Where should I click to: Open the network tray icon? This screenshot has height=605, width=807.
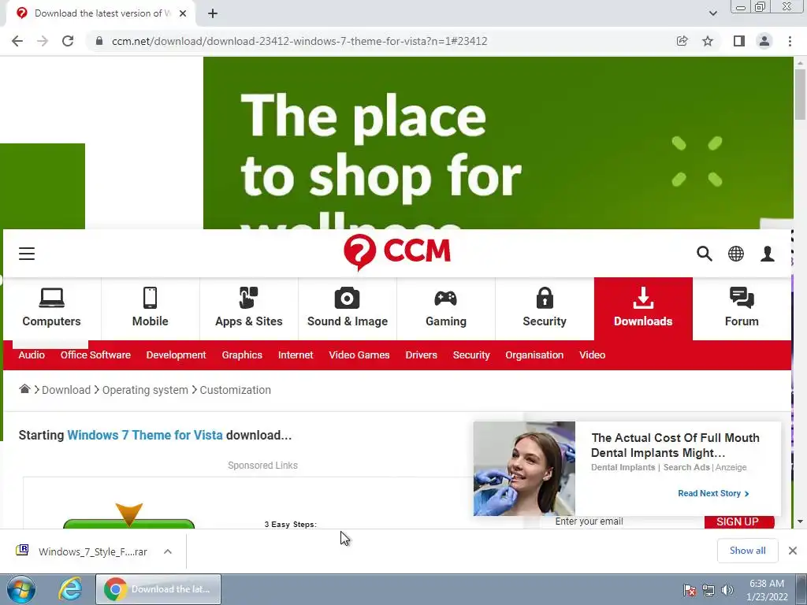click(708, 590)
